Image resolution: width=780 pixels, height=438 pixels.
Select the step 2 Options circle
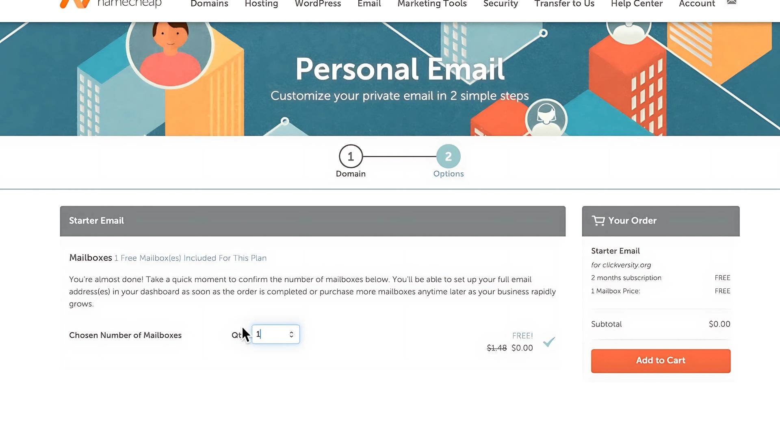[448, 156]
